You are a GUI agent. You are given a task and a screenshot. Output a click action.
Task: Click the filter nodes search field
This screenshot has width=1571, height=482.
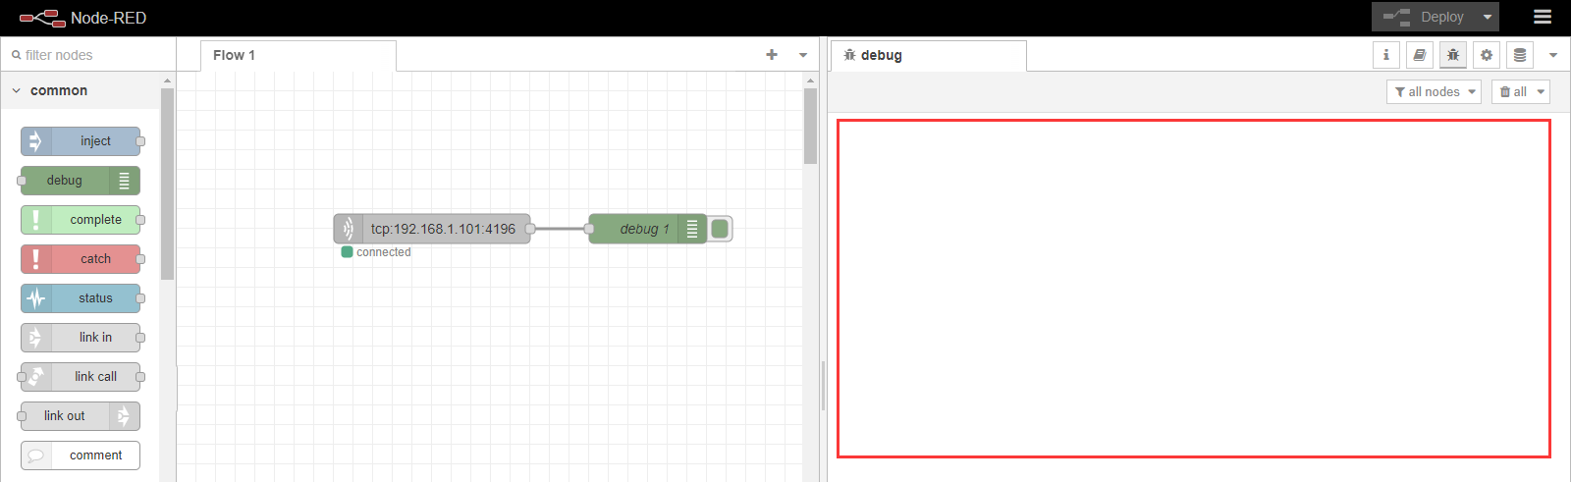(93, 55)
